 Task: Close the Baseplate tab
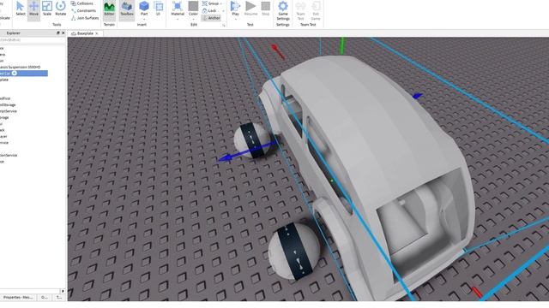97,33
